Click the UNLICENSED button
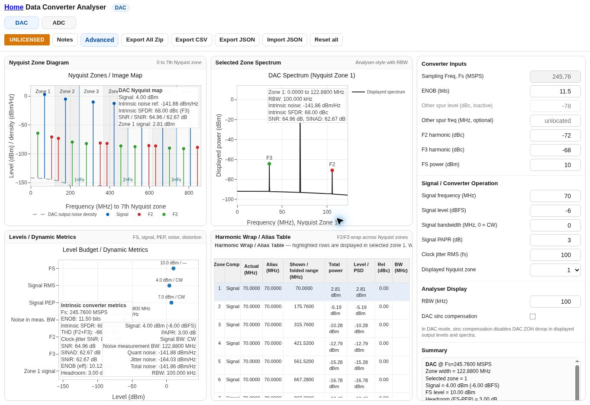The height and width of the screenshot is (405, 590). click(x=27, y=40)
